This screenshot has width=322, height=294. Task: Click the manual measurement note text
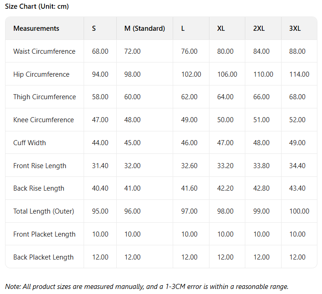[147, 287]
